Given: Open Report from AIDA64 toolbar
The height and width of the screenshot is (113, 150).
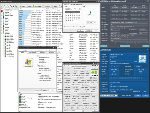Looking at the screenshot, I should tap(29, 6).
